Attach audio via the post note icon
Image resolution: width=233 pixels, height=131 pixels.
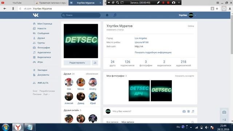193,111
